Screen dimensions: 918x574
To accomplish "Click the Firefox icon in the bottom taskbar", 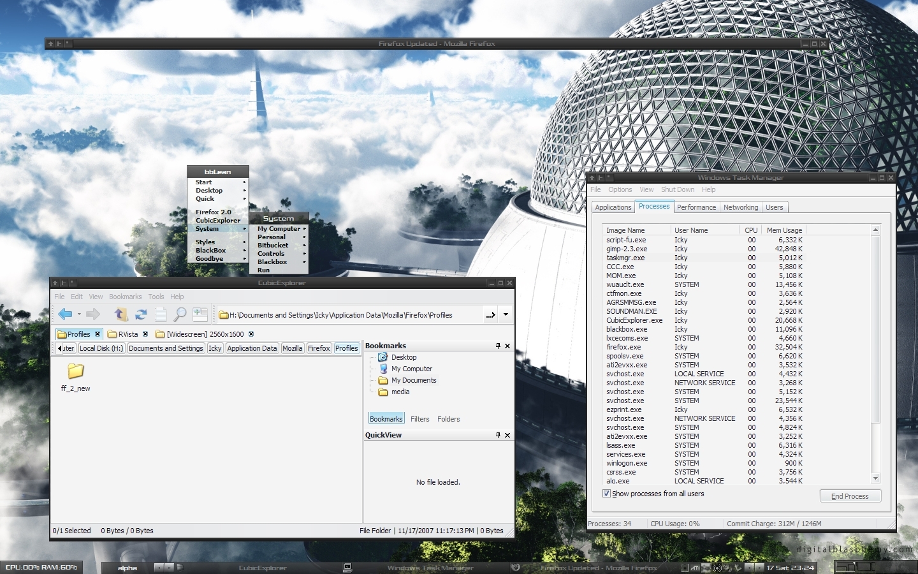I will (x=516, y=567).
